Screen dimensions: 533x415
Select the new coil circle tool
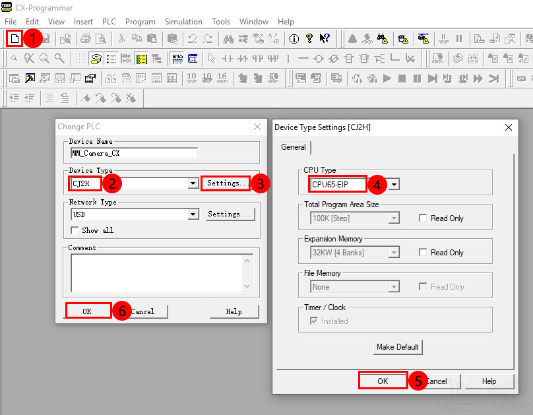(319, 59)
